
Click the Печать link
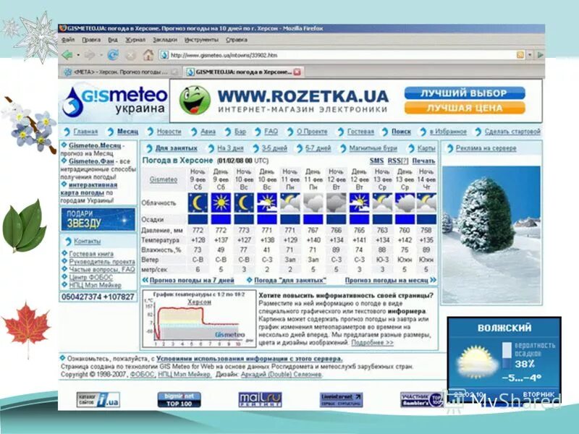423,161
